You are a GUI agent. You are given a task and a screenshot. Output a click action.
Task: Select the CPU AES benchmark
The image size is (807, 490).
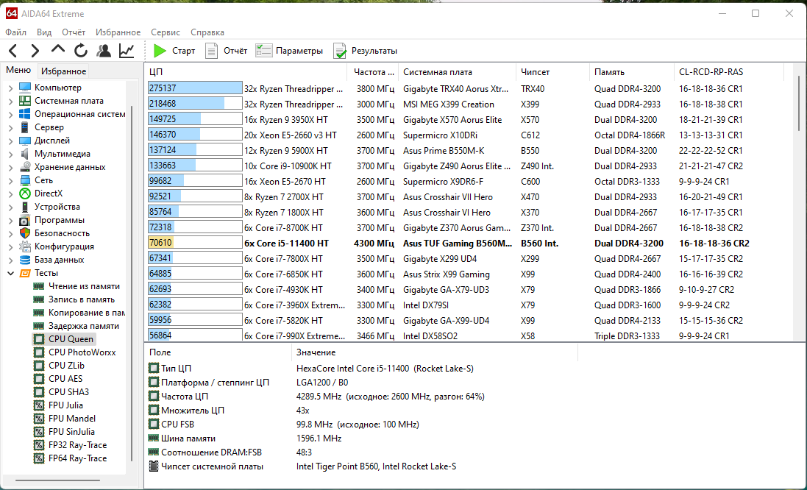tap(57, 379)
